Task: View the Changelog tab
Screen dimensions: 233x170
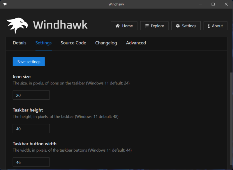Action: coord(106,43)
